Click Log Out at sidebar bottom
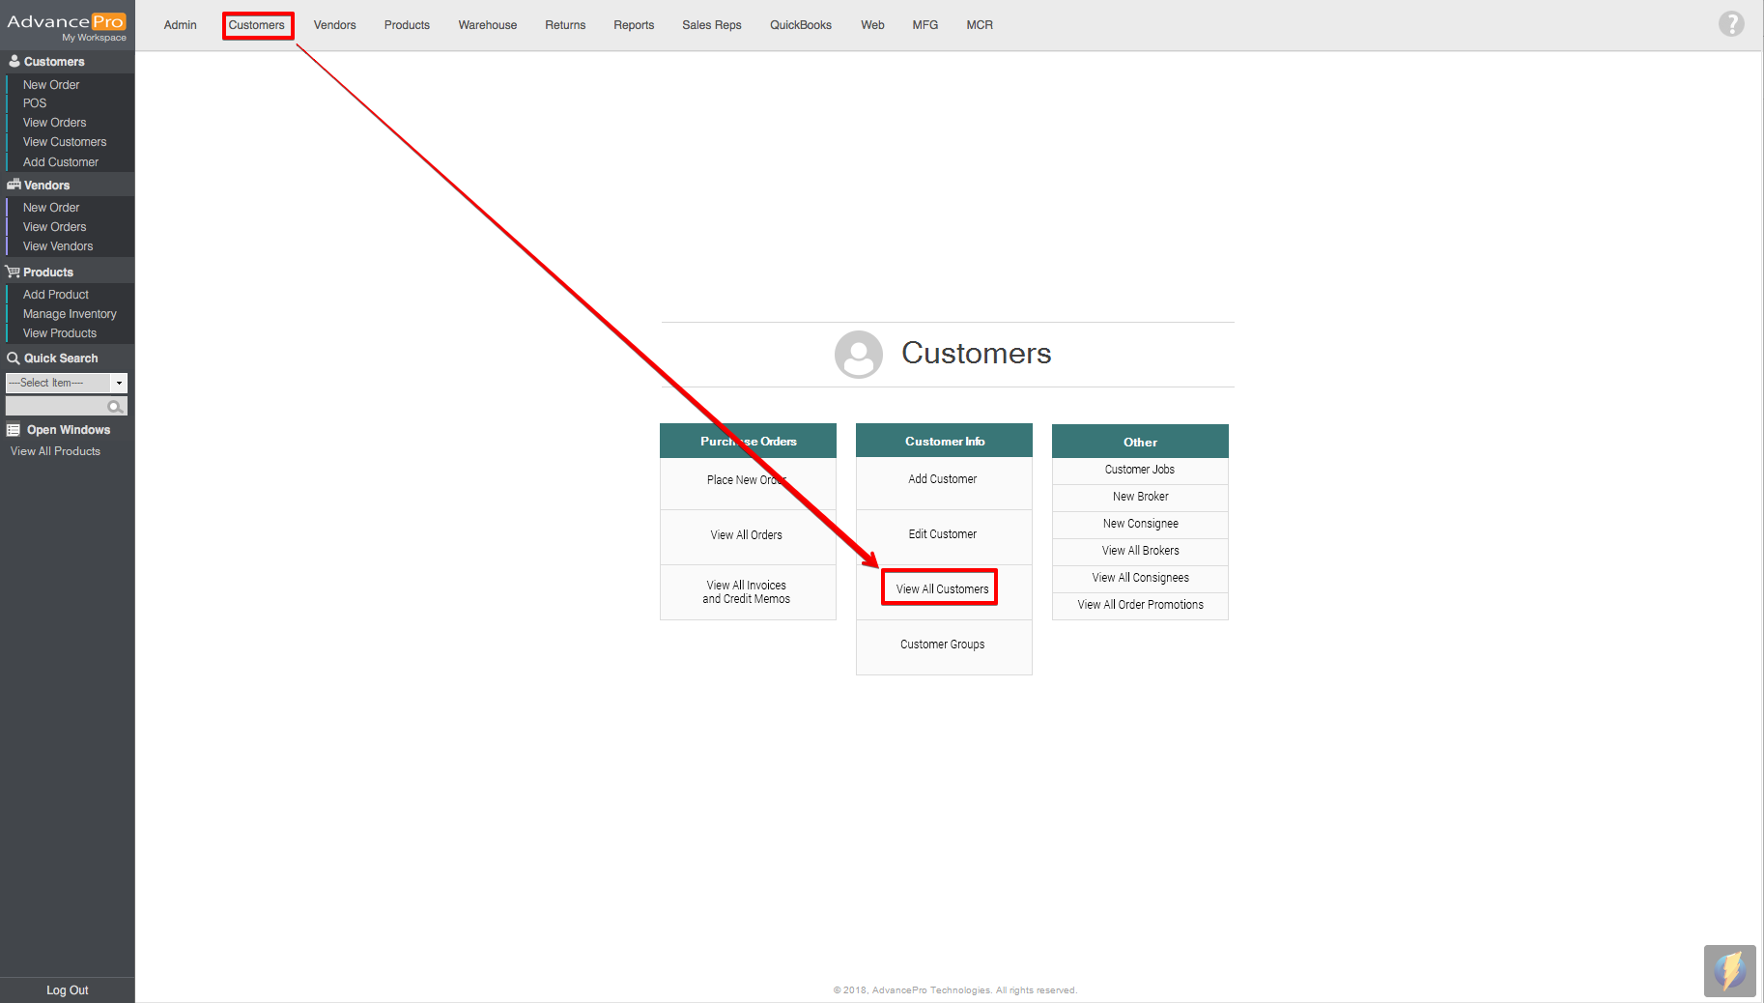Image resolution: width=1764 pixels, height=1003 pixels. [67, 990]
